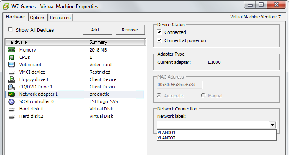Image resolution: width=289 pixels, height=155 pixels.
Task: Click the Hardware column header
Action: point(46,42)
